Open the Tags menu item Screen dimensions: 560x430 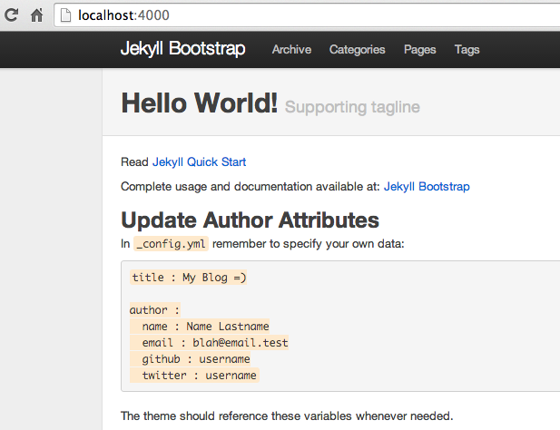[x=467, y=50]
